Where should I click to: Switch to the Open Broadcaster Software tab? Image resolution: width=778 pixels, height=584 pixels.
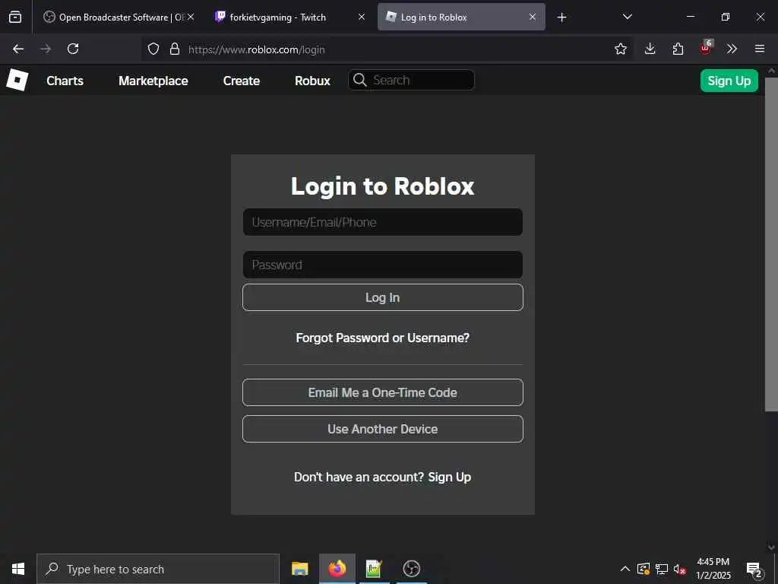118,17
